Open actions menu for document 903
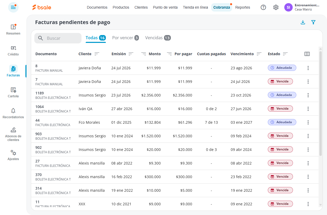 pos(308,136)
